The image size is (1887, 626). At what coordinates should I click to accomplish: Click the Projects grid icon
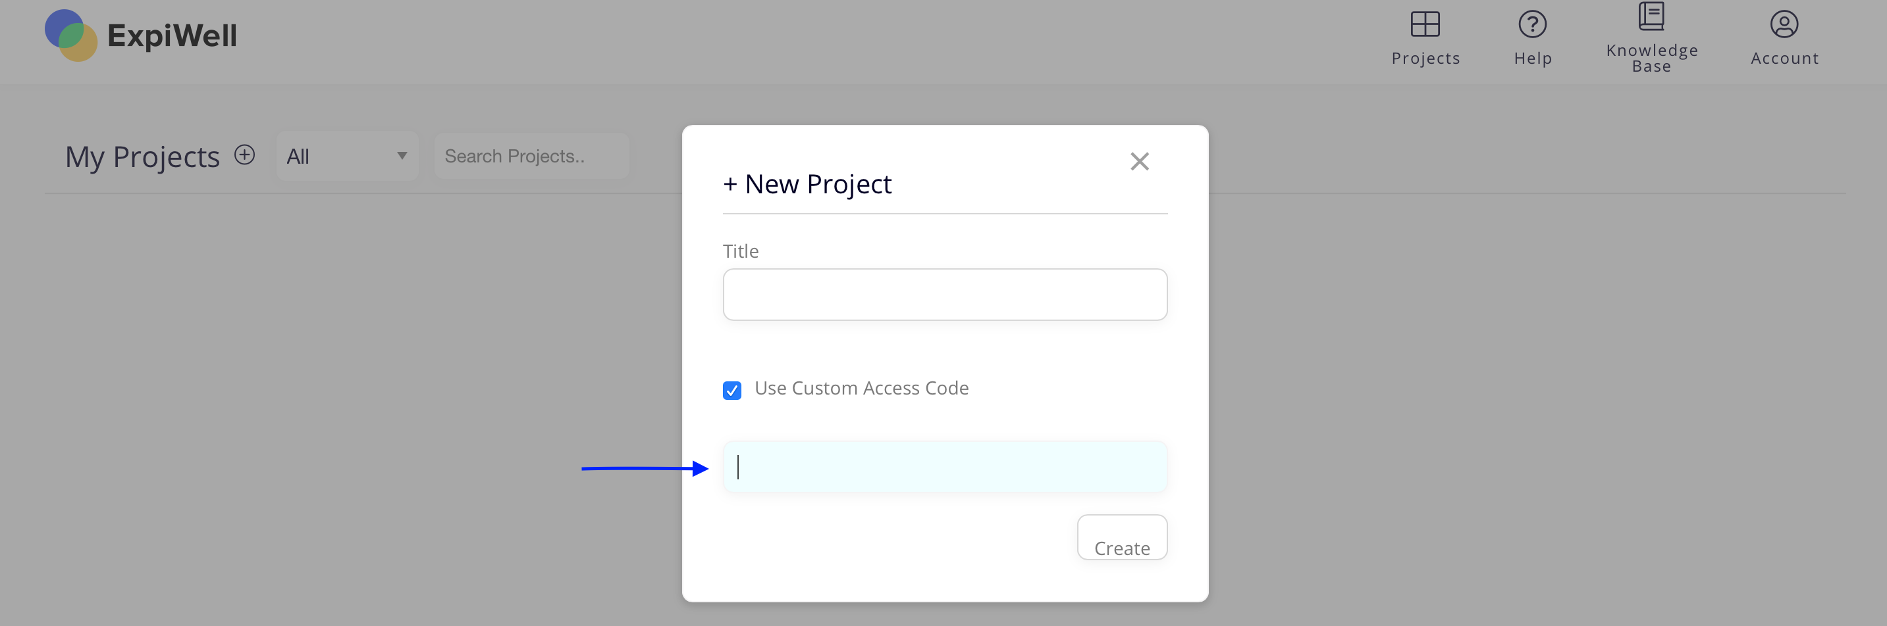coord(1425,24)
